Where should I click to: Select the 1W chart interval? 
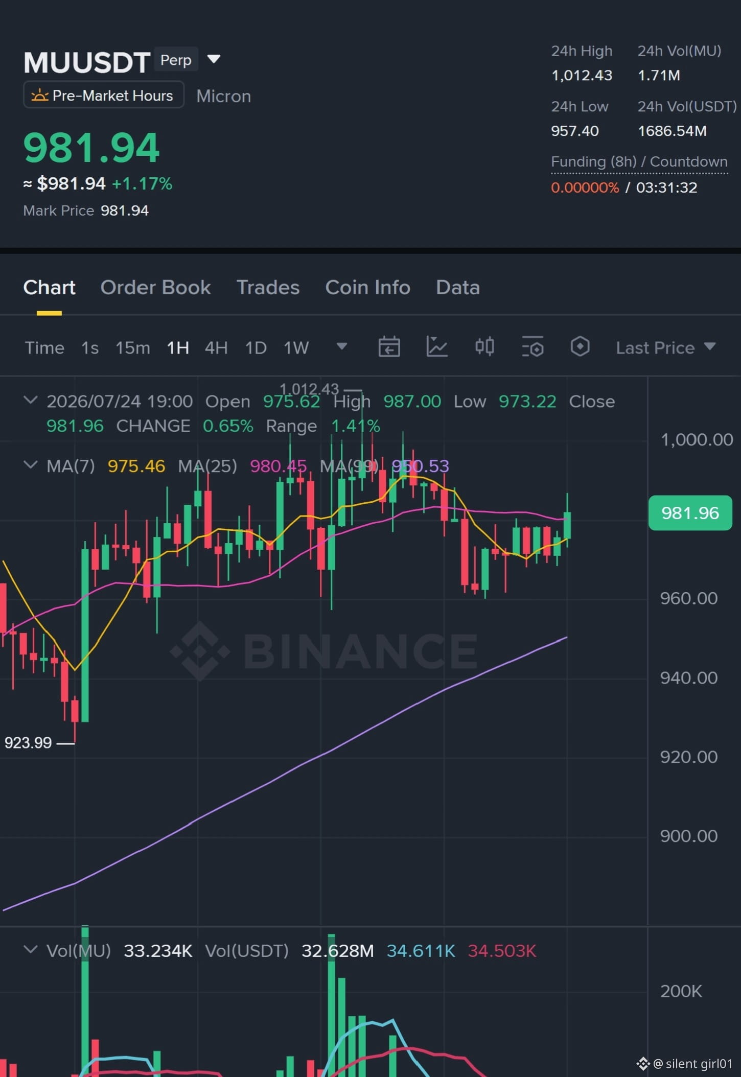pos(296,348)
